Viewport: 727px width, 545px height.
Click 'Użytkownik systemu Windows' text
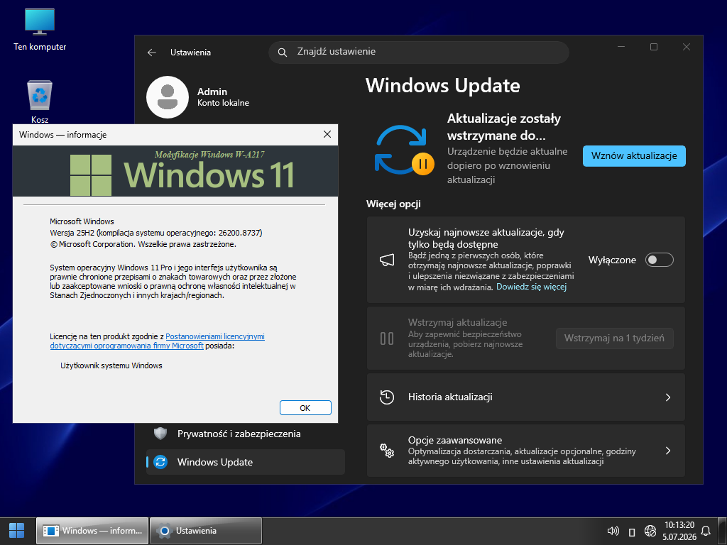pyautogui.click(x=111, y=365)
